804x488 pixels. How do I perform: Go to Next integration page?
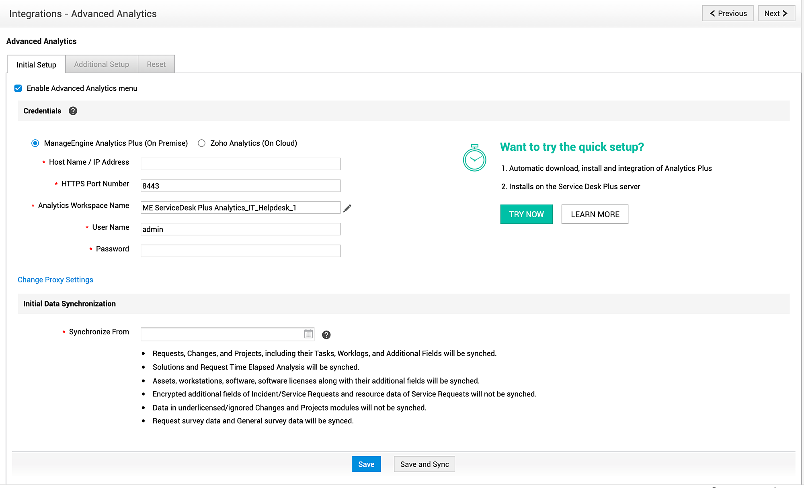point(776,13)
